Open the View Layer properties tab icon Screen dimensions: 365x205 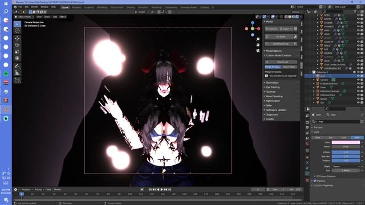pyautogui.click(x=307, y=133)
